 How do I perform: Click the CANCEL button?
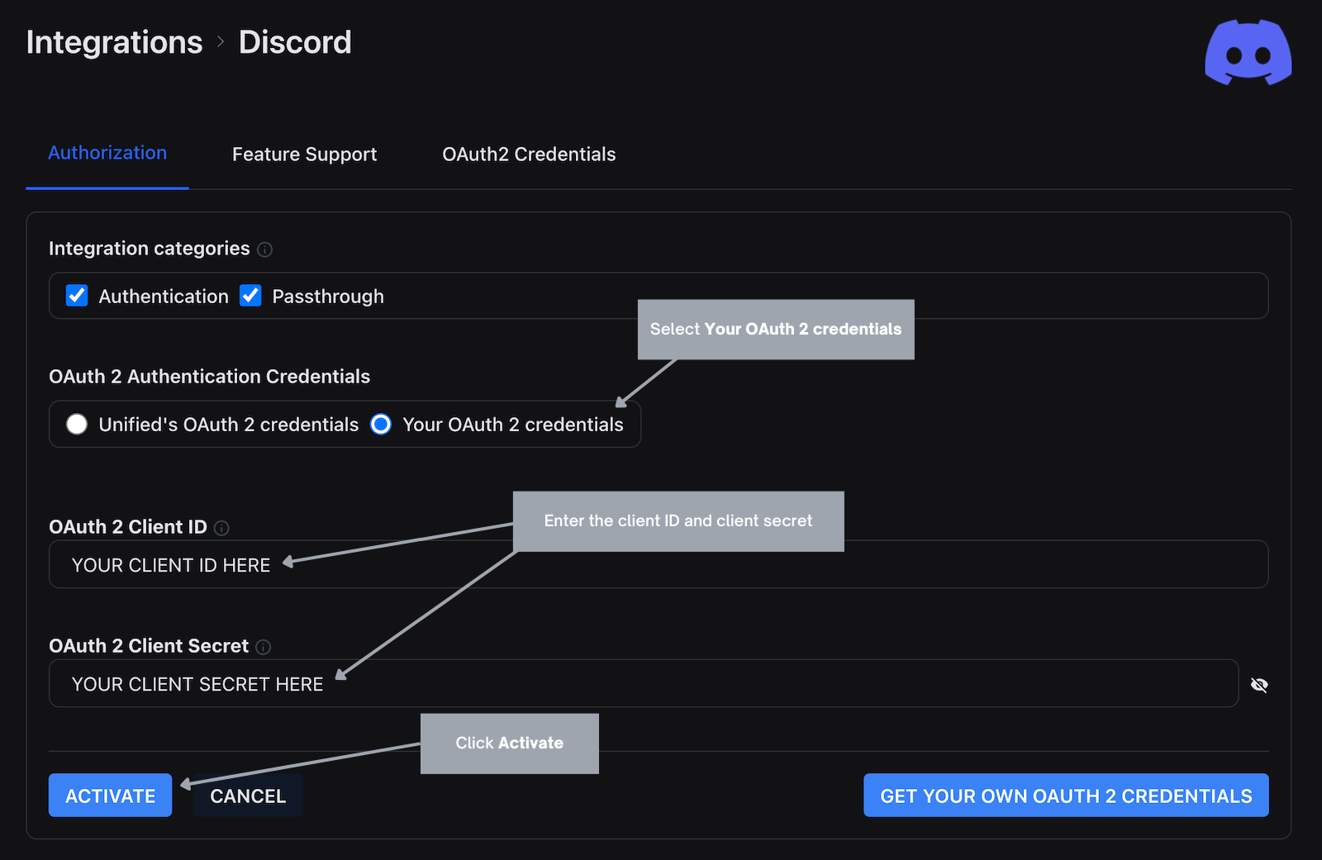(247, 796)
